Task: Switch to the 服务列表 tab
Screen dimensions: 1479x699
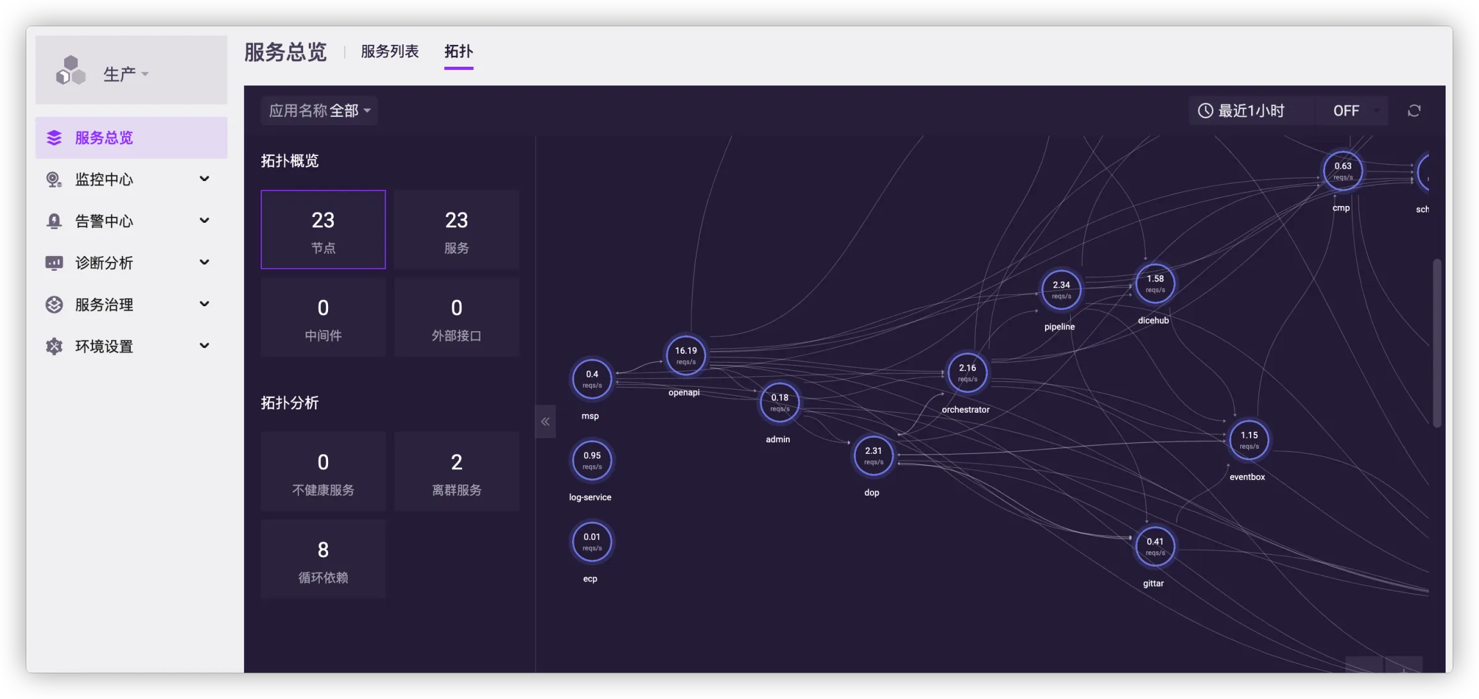Action: [390, 51]
